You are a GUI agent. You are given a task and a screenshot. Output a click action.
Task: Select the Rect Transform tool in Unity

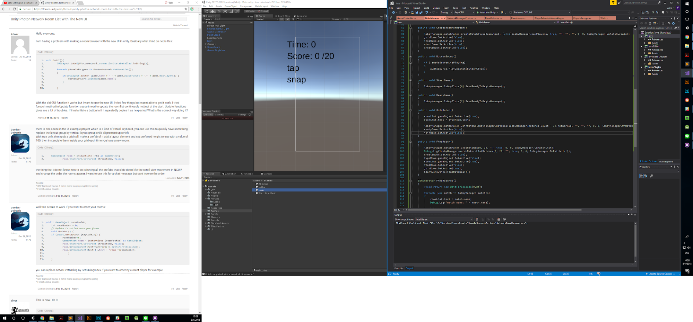point(231,11)
